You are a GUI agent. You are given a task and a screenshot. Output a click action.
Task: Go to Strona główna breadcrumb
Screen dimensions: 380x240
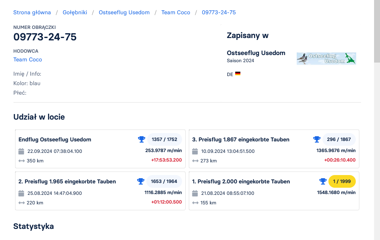coord(32,12)
